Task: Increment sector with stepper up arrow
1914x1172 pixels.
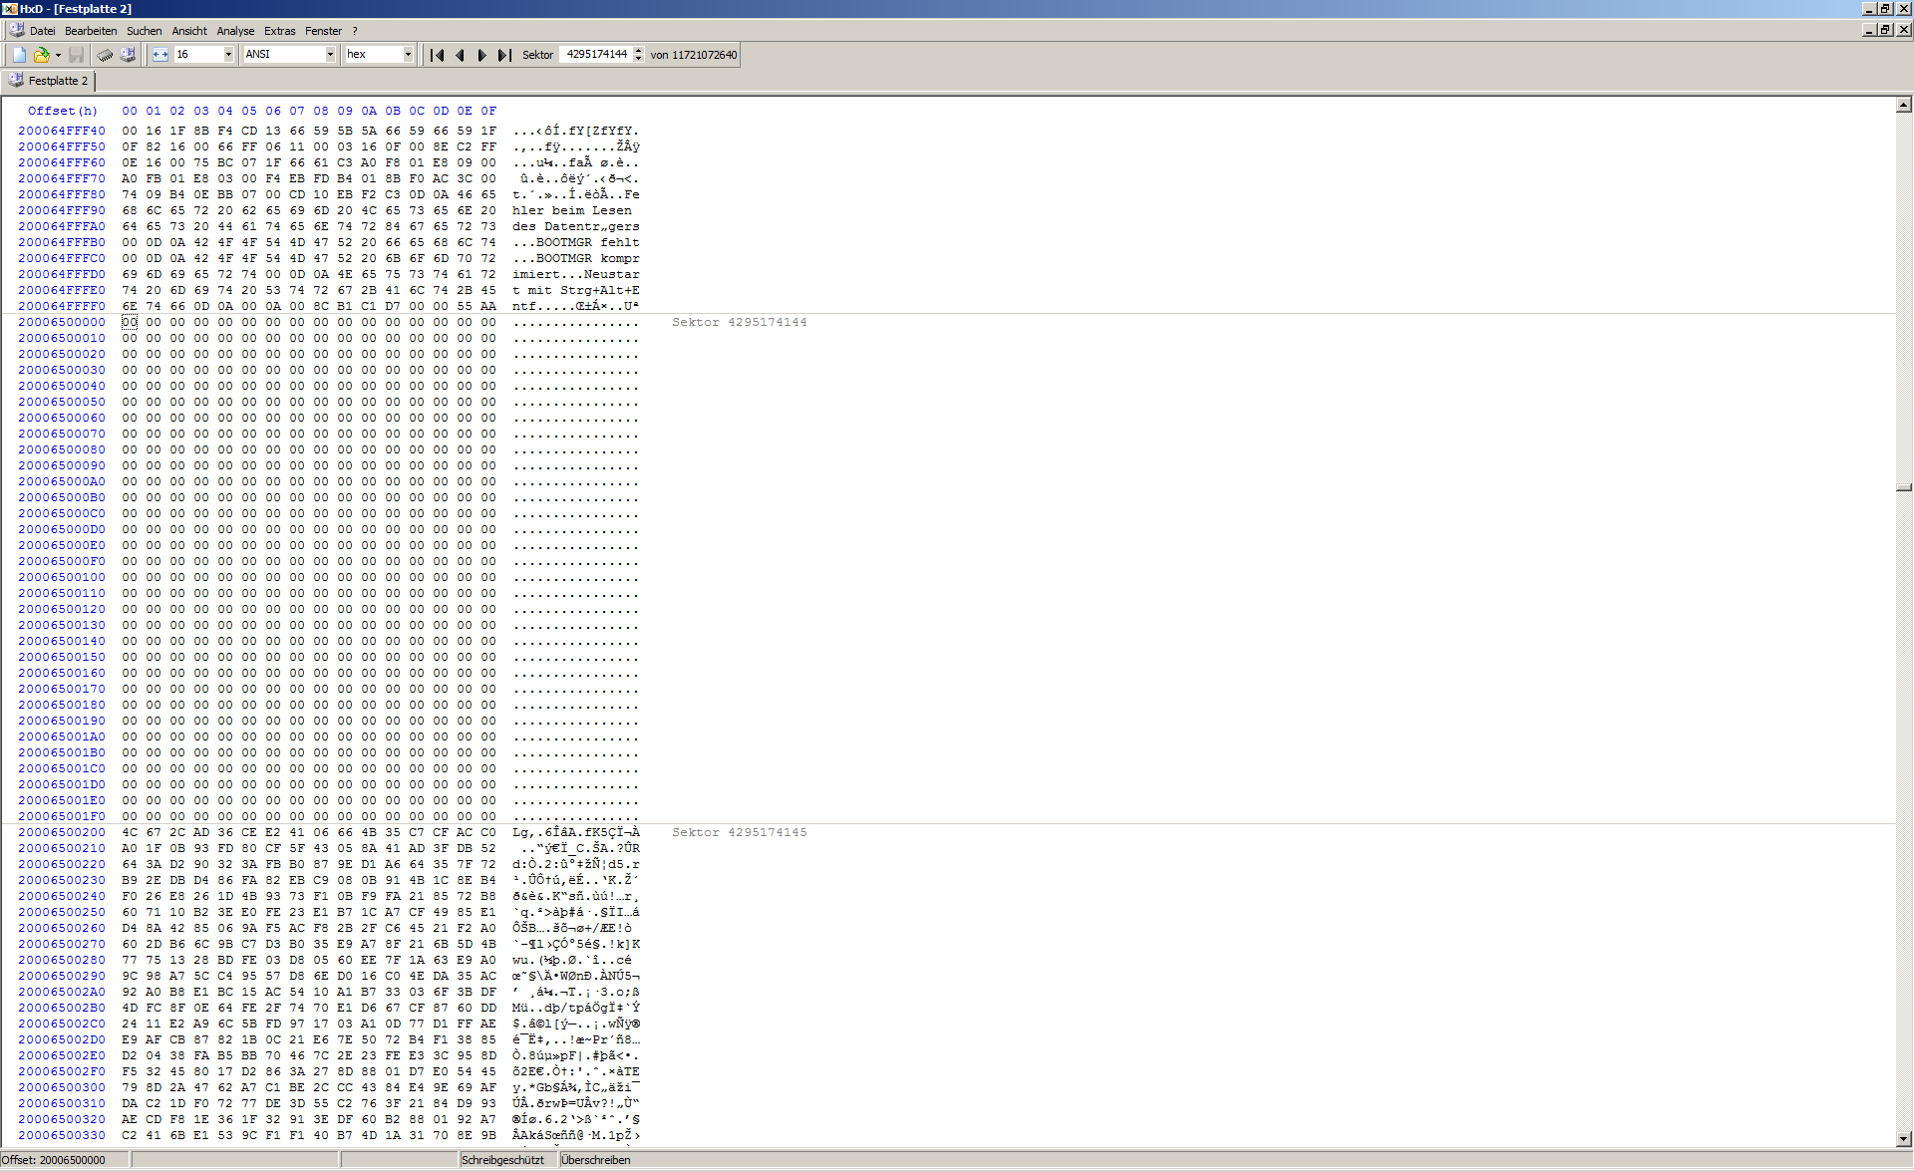Action: point(639,51)
